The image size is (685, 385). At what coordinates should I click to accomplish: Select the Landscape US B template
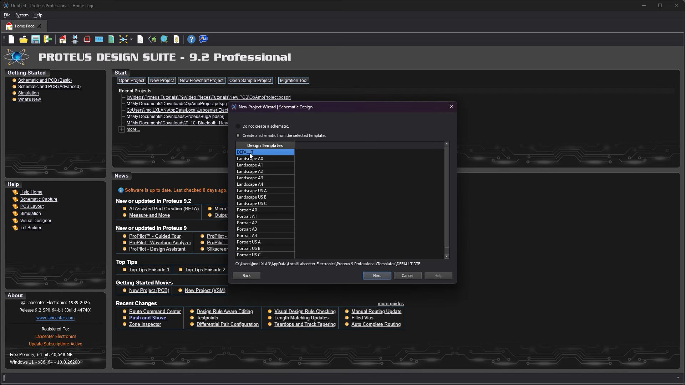tap(265, 197)
